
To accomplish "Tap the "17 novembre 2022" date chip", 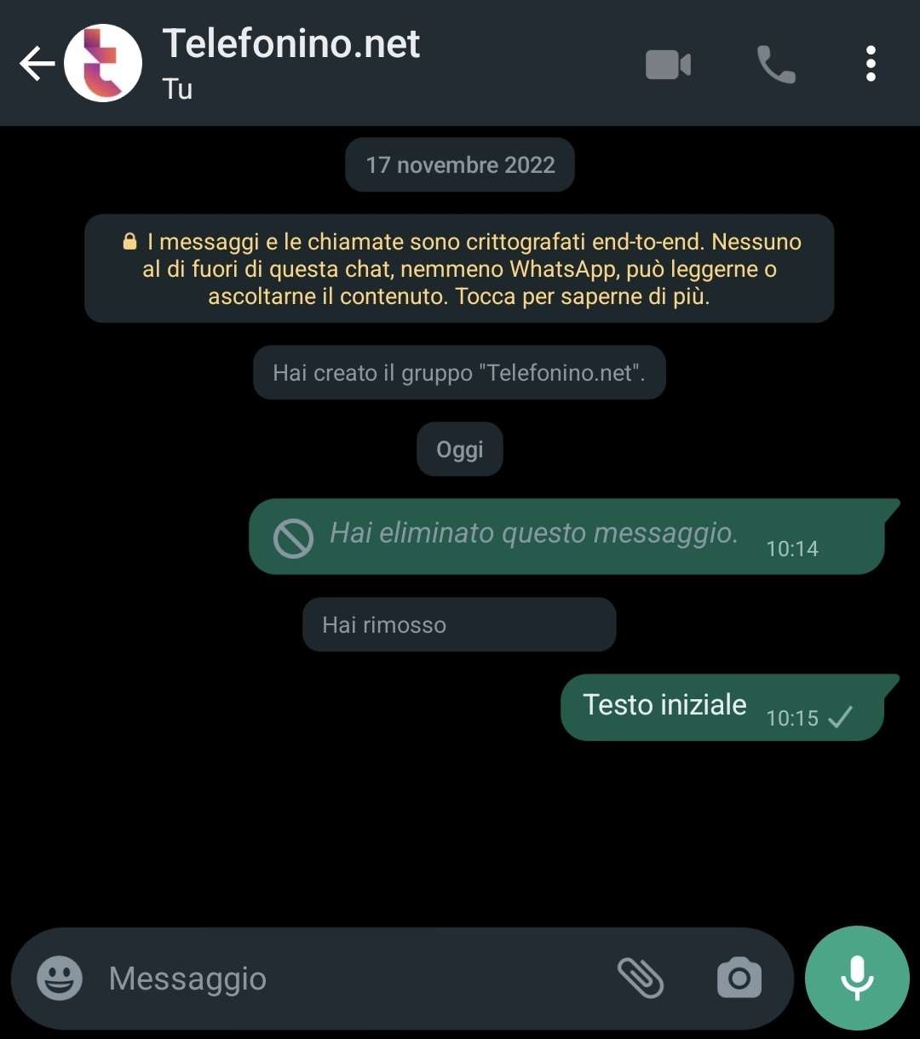I will click(460, 164).
